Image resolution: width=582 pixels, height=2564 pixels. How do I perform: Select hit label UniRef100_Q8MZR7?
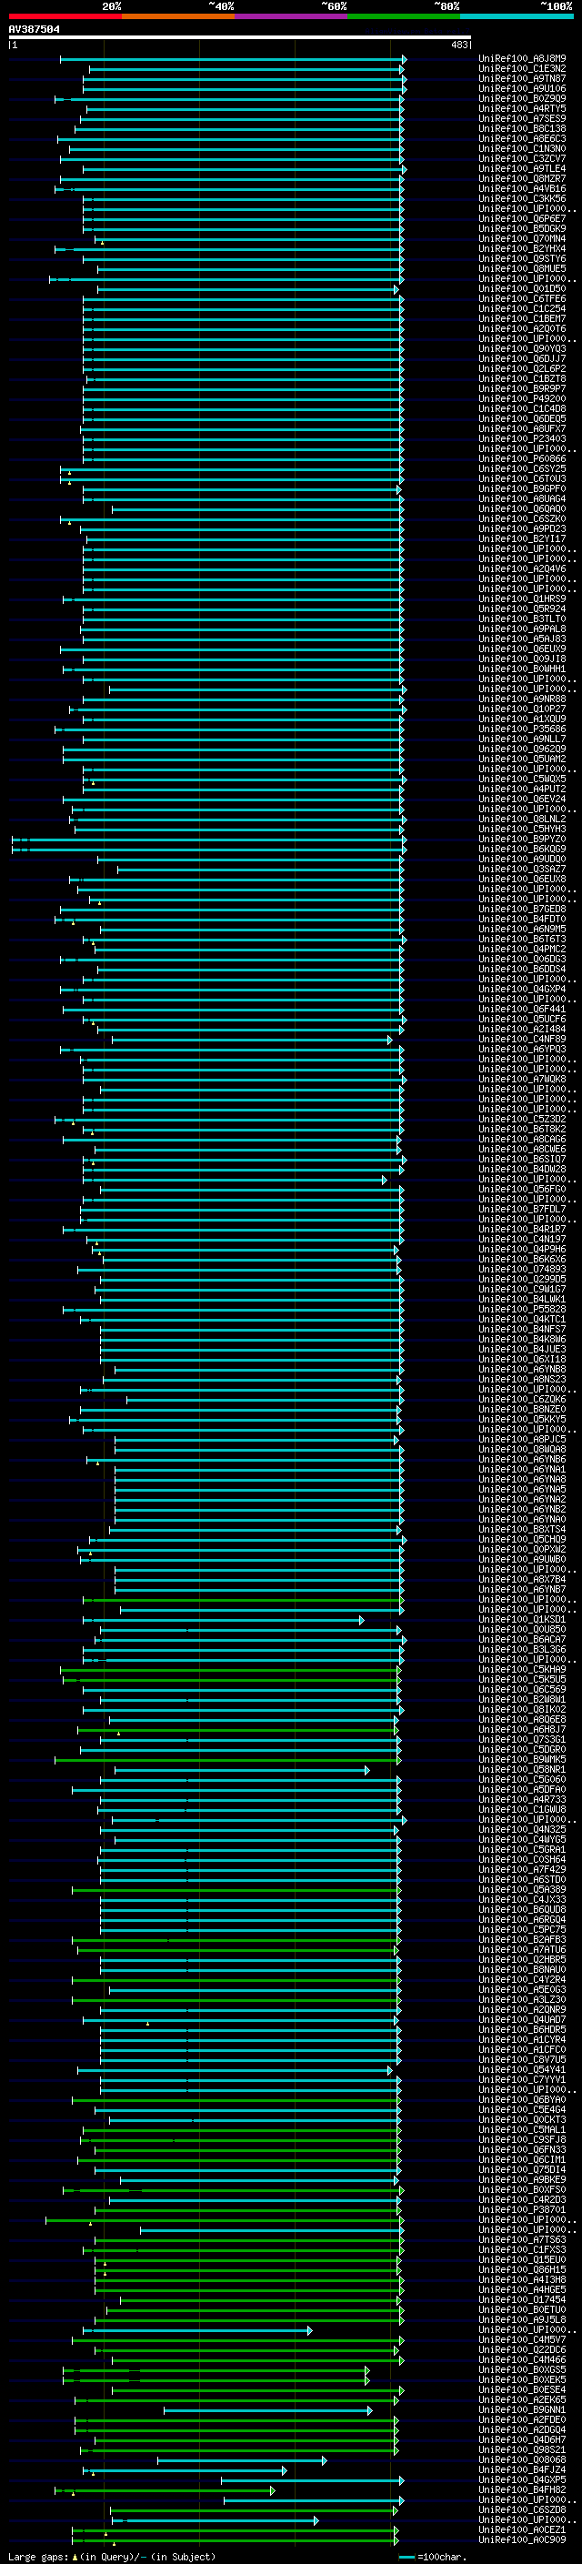click(x=522, y=178)
